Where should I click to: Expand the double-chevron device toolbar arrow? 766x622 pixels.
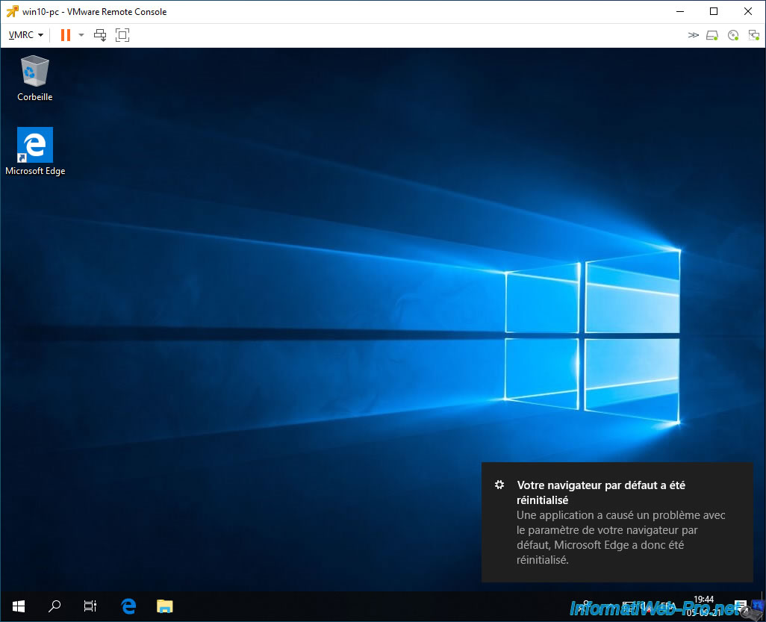[x=694, y=35]
